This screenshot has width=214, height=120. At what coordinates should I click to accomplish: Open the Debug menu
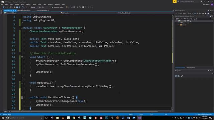click(28, 4)
